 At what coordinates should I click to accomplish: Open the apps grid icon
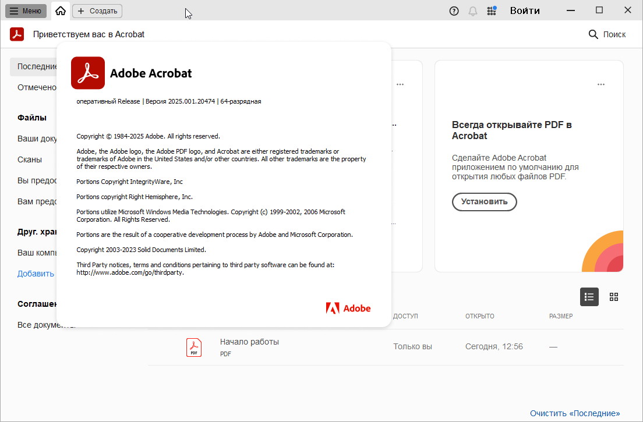491,10
